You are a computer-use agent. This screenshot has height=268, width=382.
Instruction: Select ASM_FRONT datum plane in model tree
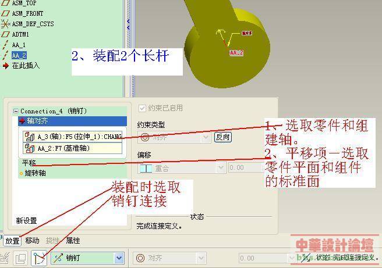click(27, 13)
